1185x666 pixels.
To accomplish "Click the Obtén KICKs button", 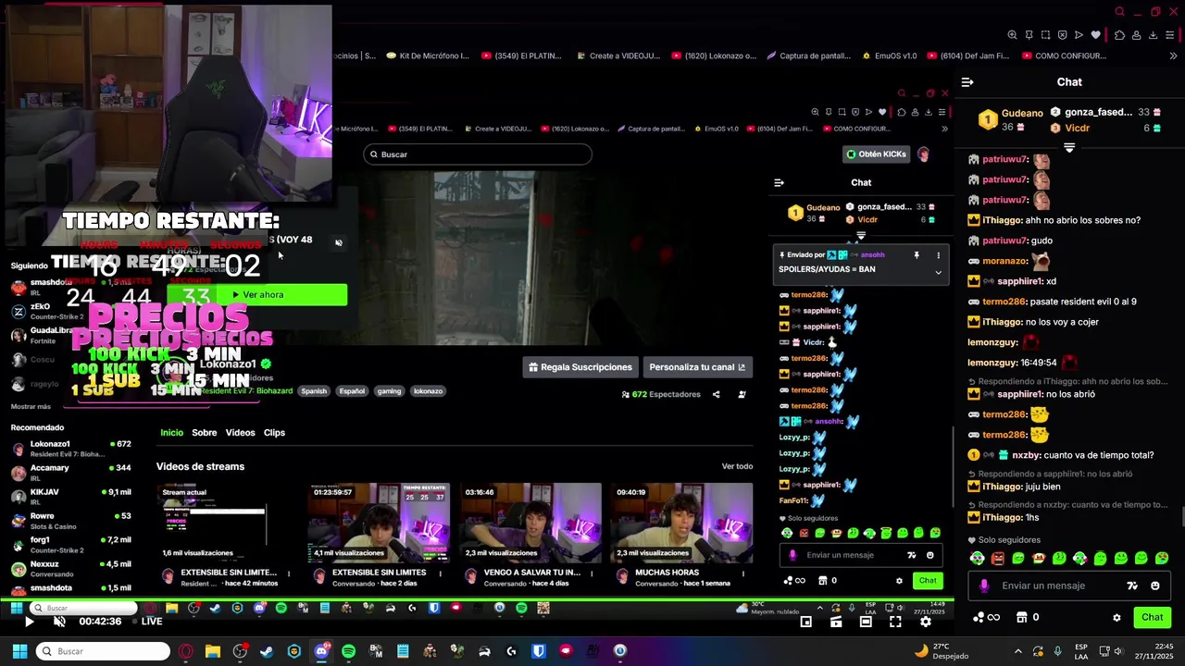I will pyautogui.click(x=876, y=154).
